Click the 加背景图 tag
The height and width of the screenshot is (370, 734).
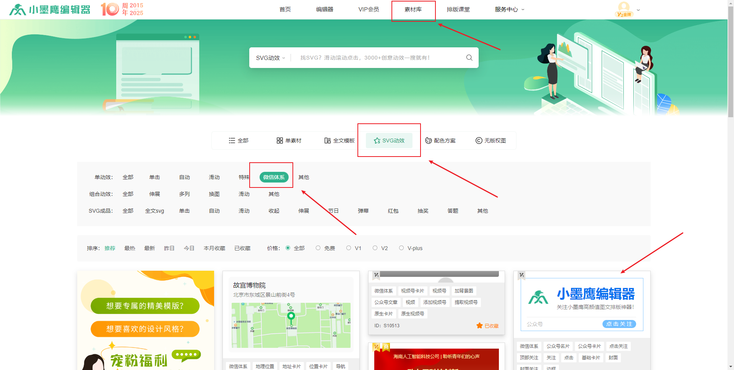464,291
